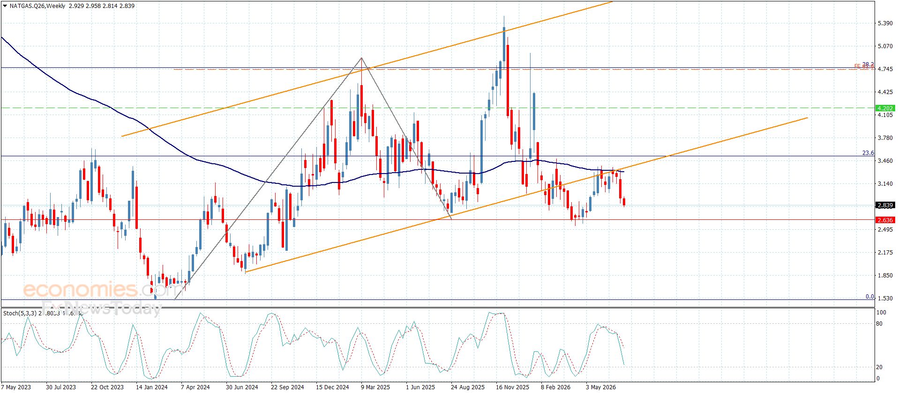Click the 7 May 2023 date label
Viewport: 898px width, 393px height.
coord(16,387)
